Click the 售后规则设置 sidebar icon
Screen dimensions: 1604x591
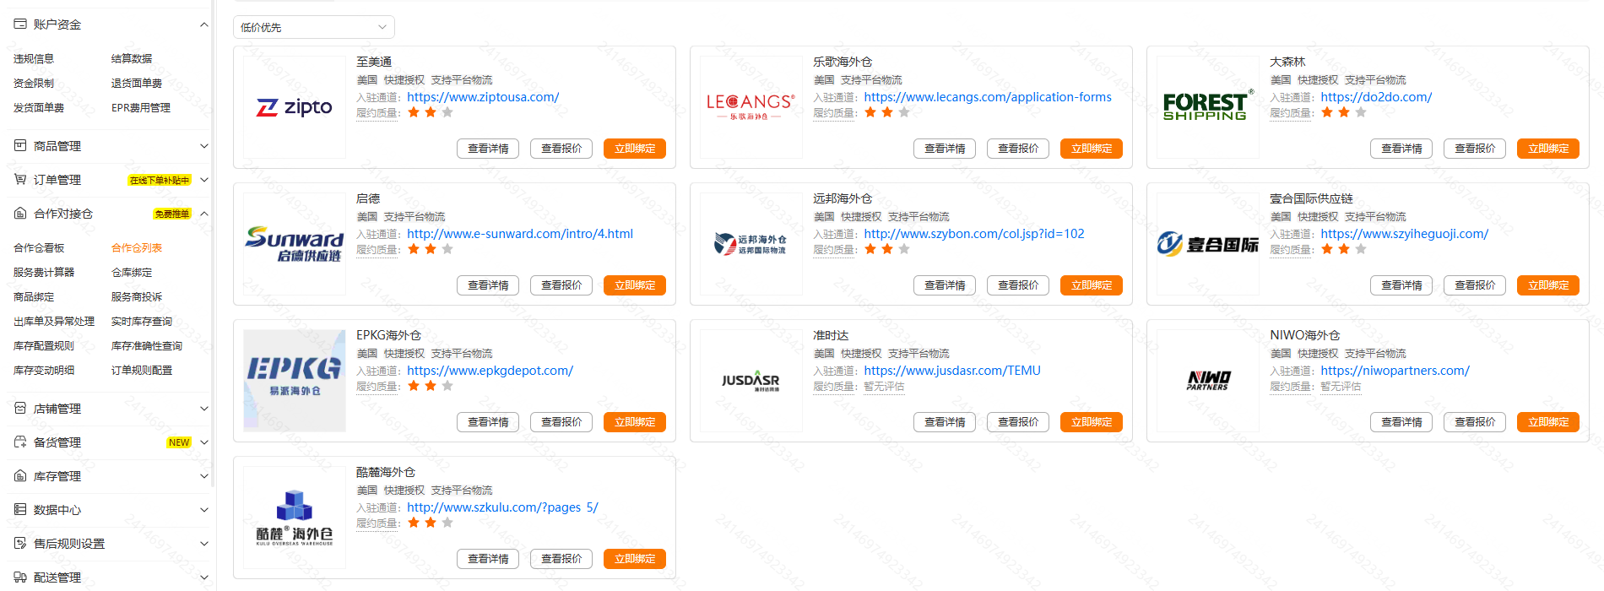[x=20, y=544]
